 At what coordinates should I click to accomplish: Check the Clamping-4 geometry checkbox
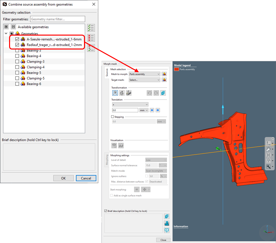(x=17, y=67)
